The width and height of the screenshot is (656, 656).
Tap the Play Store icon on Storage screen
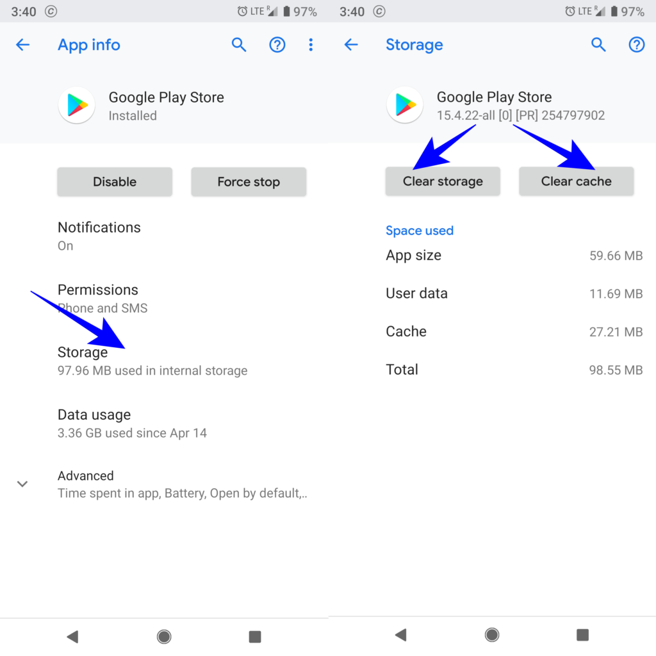click(x=405, y=104)
